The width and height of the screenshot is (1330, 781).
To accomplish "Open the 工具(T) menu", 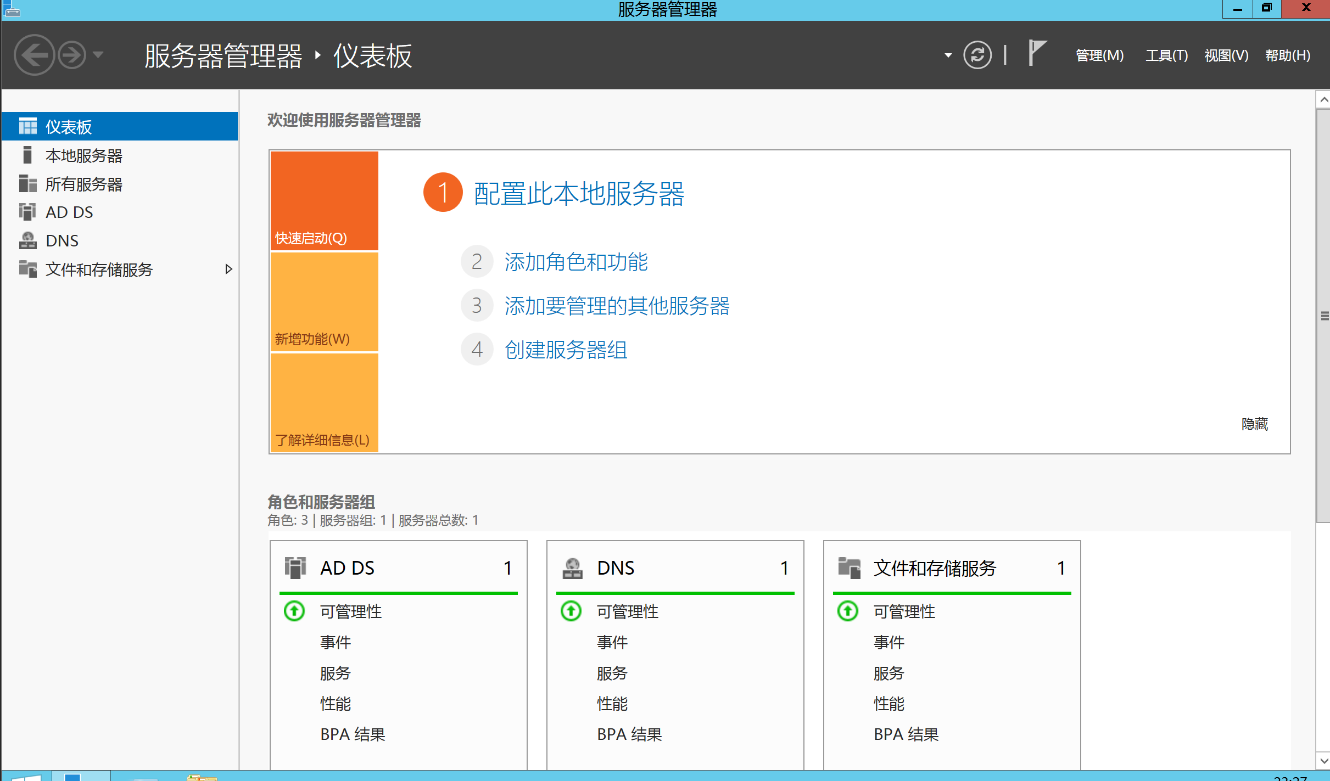I will tap(1166, 55).
